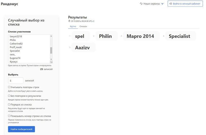Click the Specialist entry in participants list
The image size is (206, 135).
click(x=15, y=51)
